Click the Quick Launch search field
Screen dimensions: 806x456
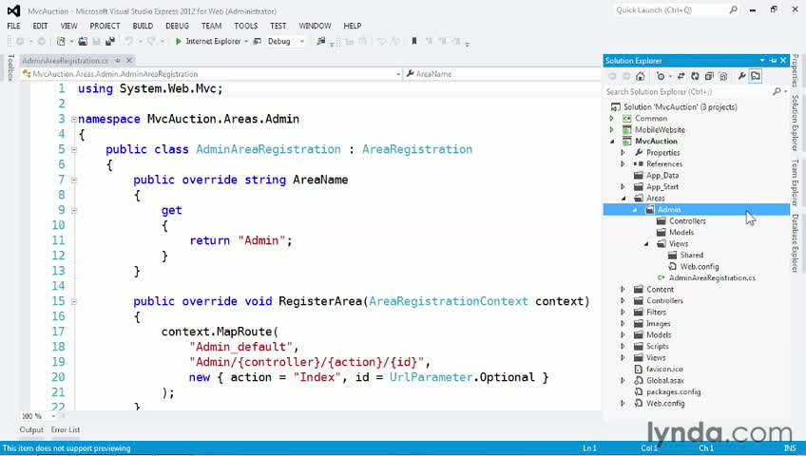pyautogui.click(x=678, y=9)
